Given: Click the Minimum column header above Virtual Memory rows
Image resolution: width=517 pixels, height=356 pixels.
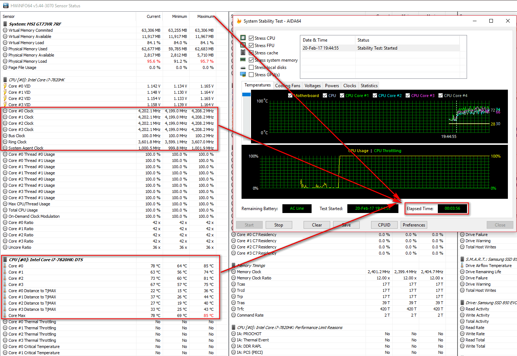Looking at the screenshot, I should click(x=176, y=16).
